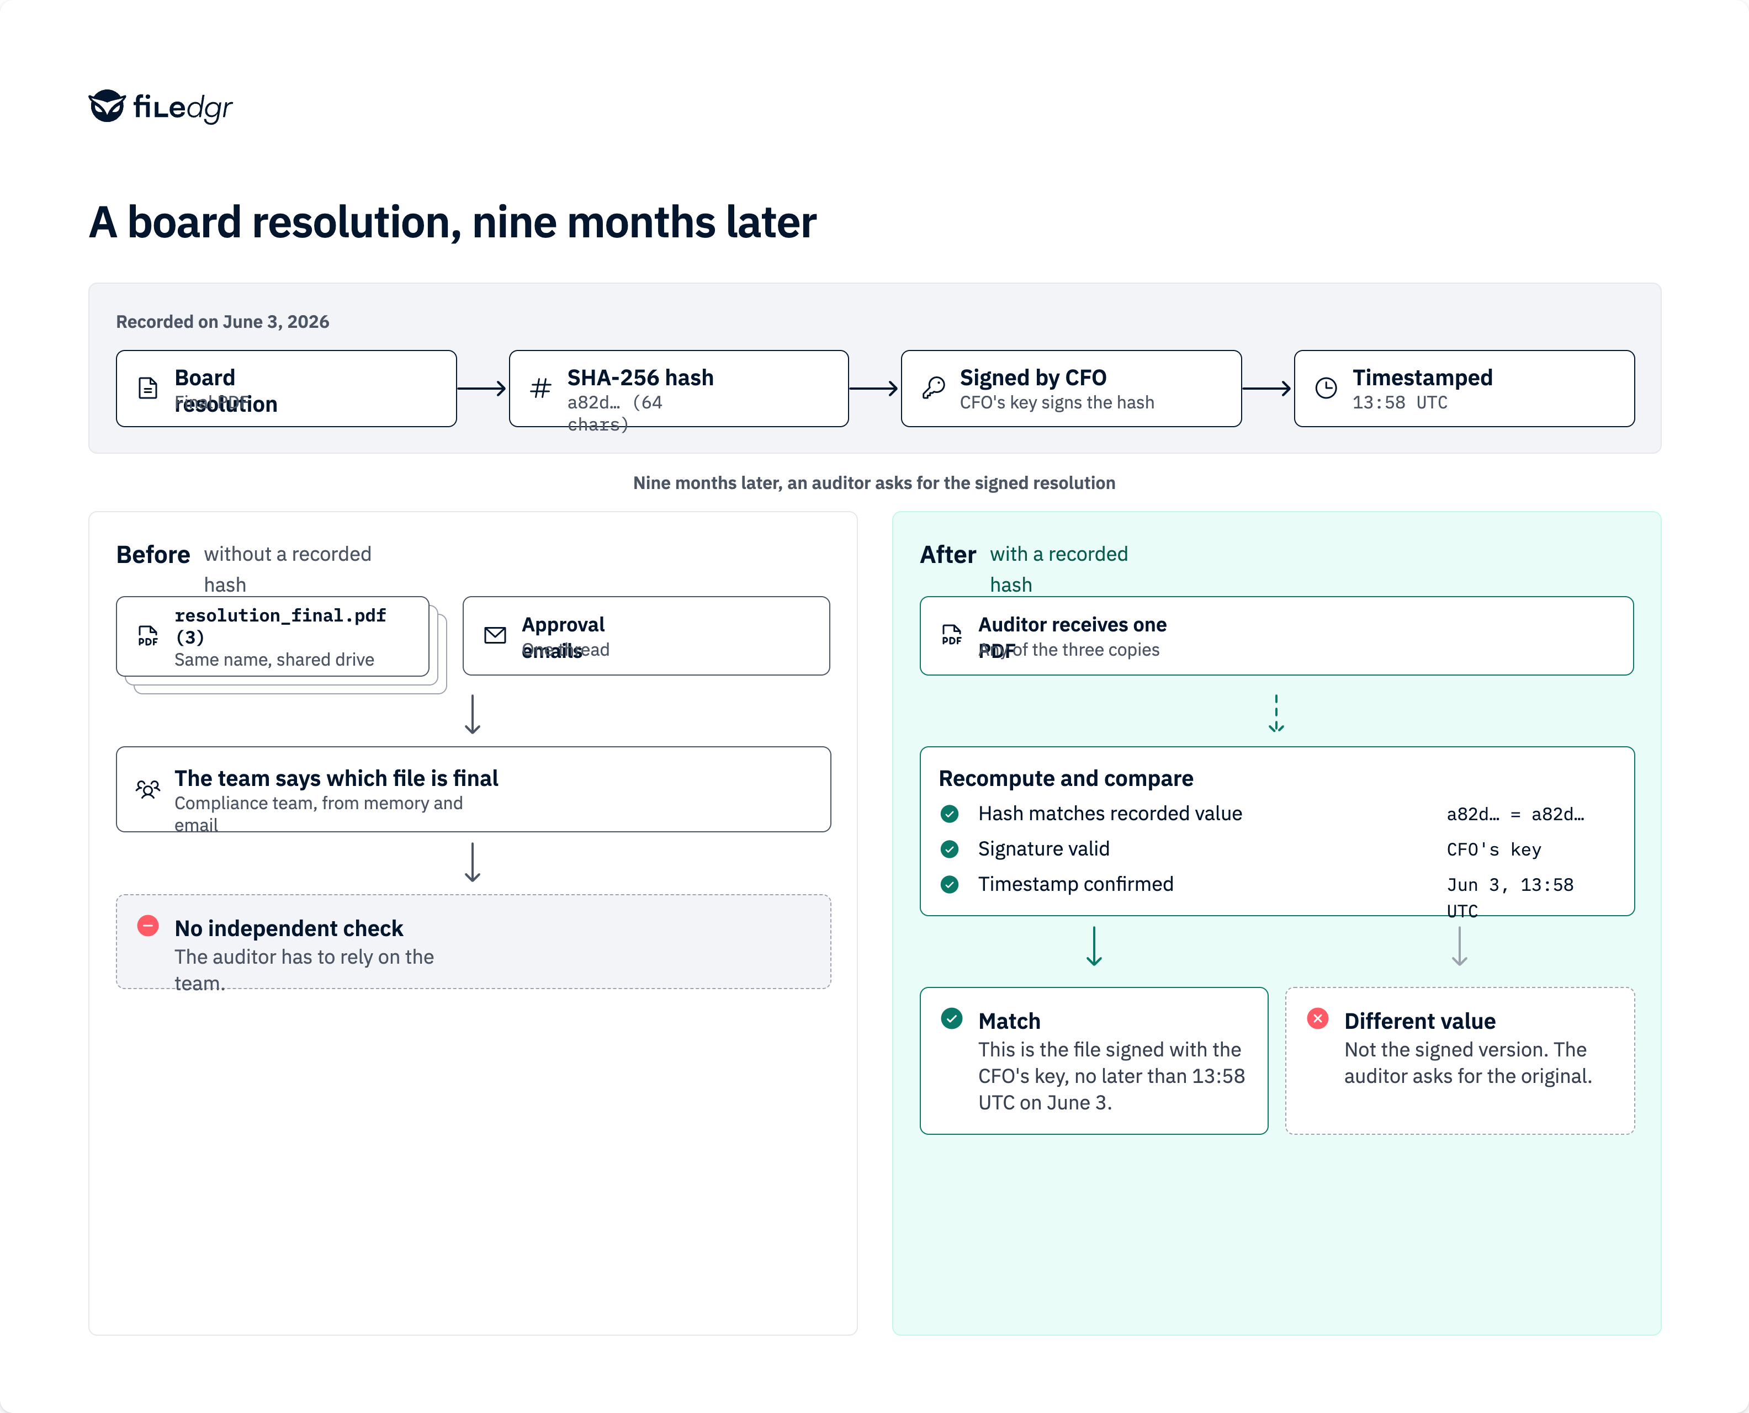Click the PDF icon in Auditor receives one PDF card
This screenshot has height=1413, width=1749.
tap(951, 635)
